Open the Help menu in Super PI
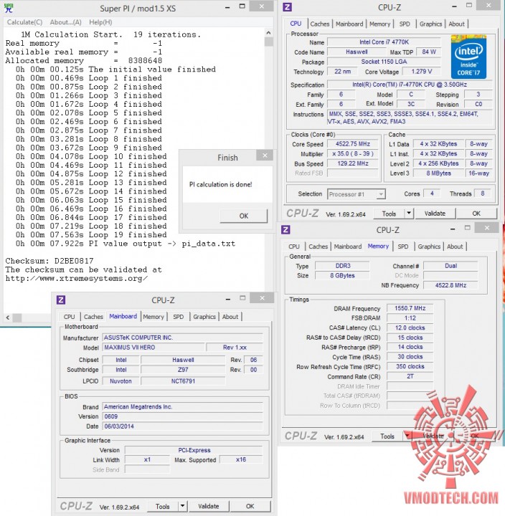Image resolution: width=505 pixels, height=516 pixels. pyautogui.click(x=100, y=22)
